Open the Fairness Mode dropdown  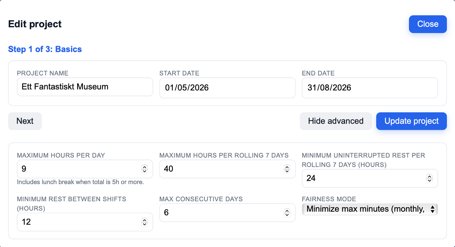tap(370, 209)
